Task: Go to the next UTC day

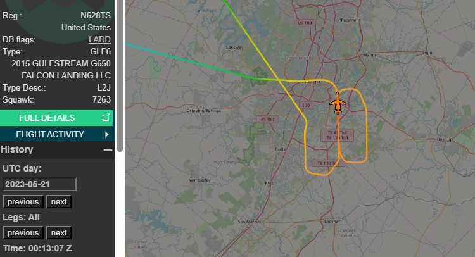Action: point(59,202)
